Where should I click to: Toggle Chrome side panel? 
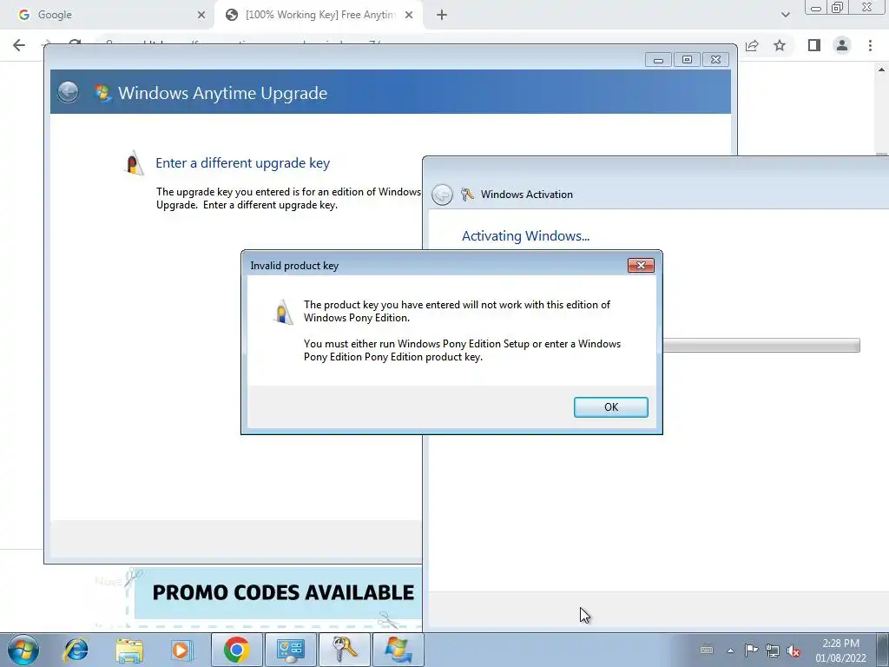(x=814, y=45)
